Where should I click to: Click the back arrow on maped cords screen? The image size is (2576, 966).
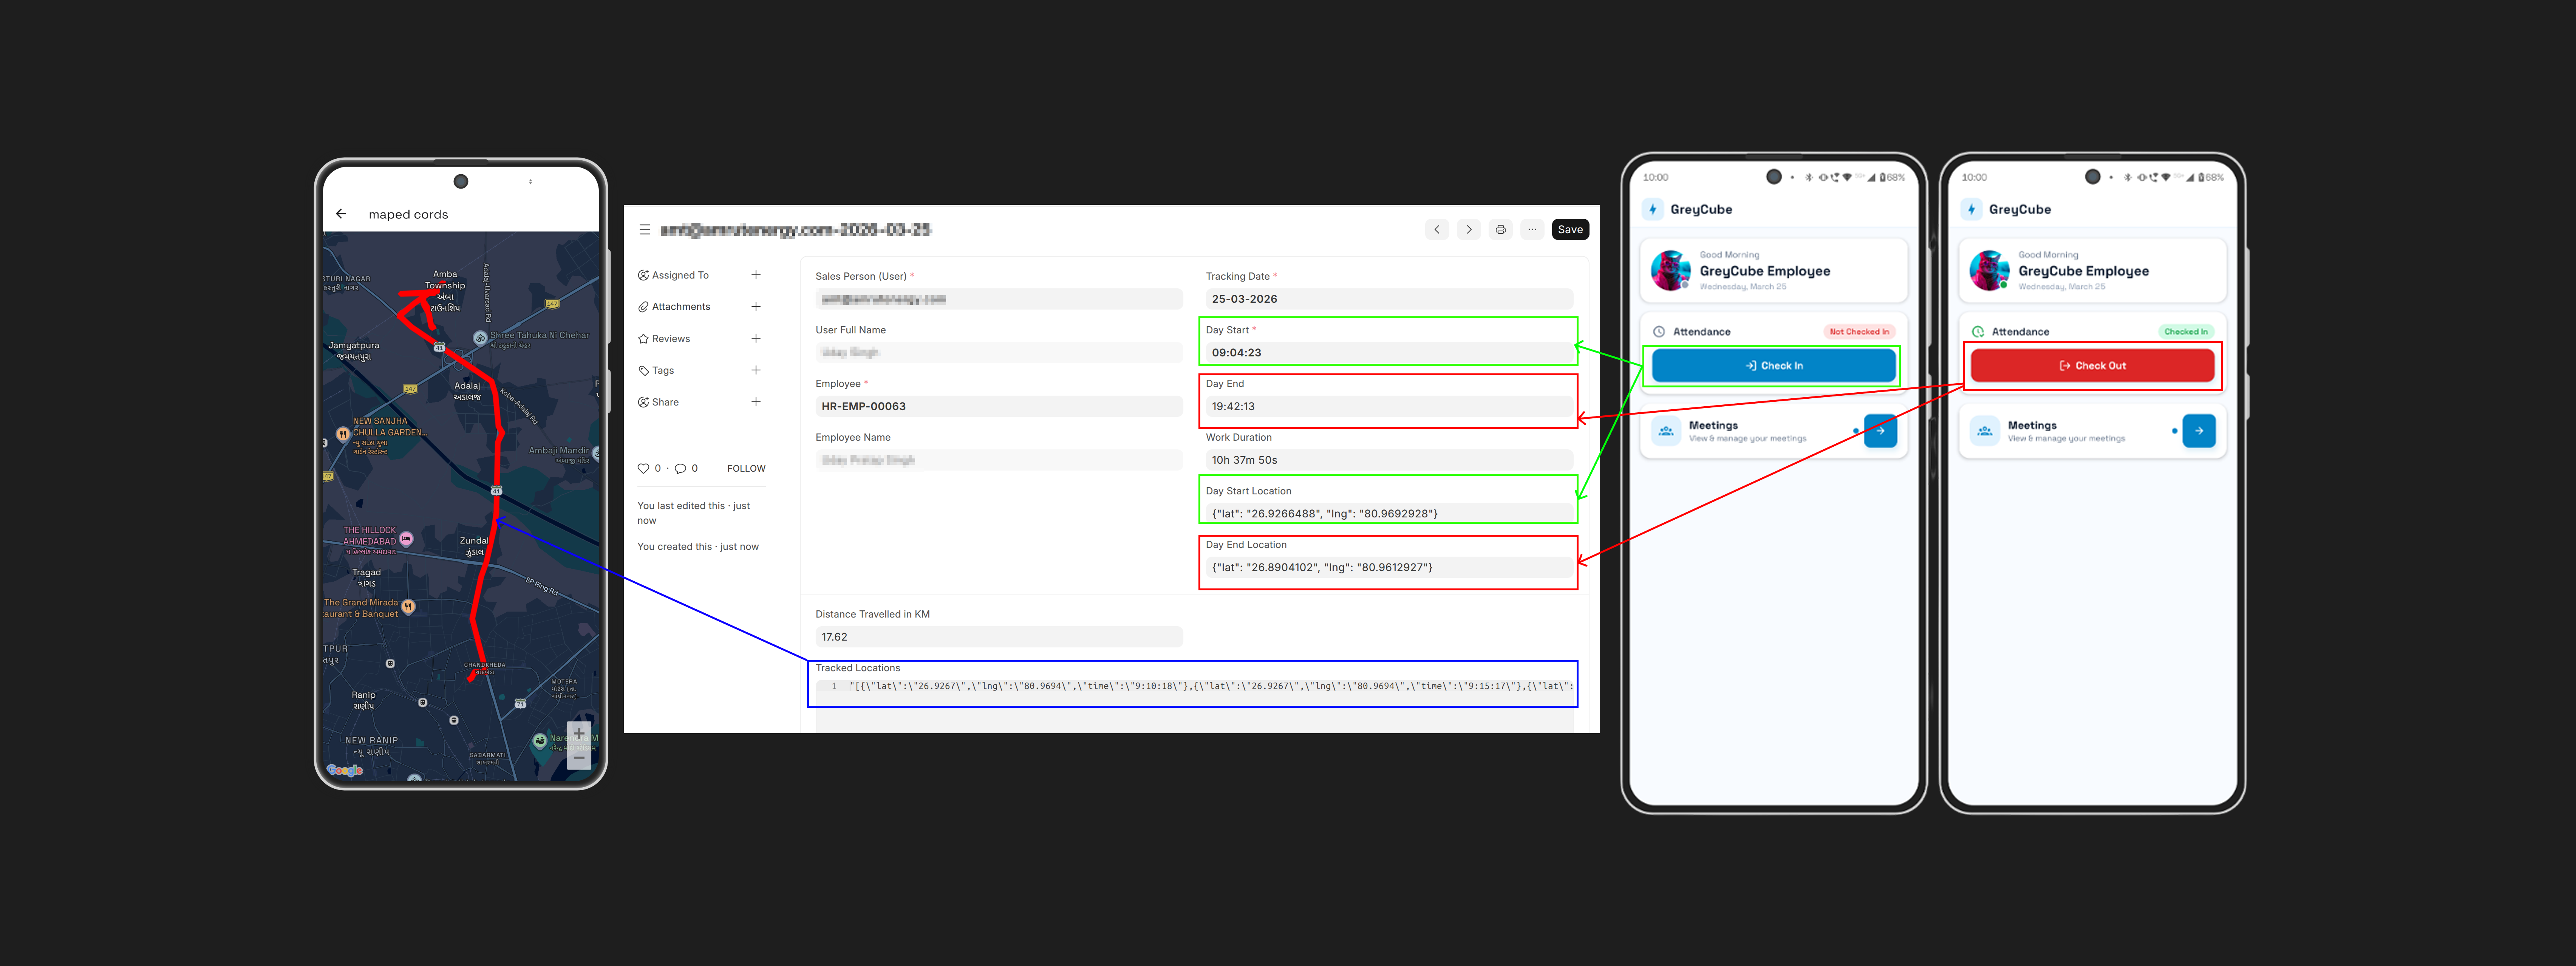click(x=341, y=213)
